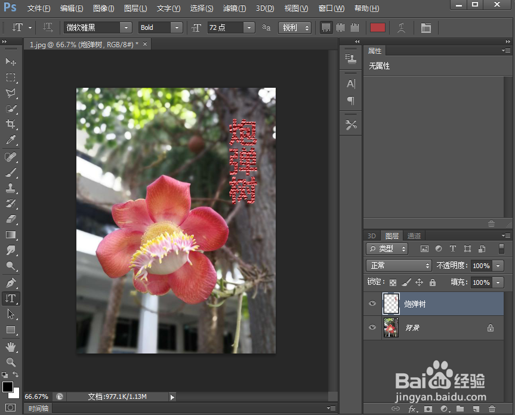This screenshot has height=415, width=515.
Task: Toggle pixel layer filter
Action: [x=424, y=249]
